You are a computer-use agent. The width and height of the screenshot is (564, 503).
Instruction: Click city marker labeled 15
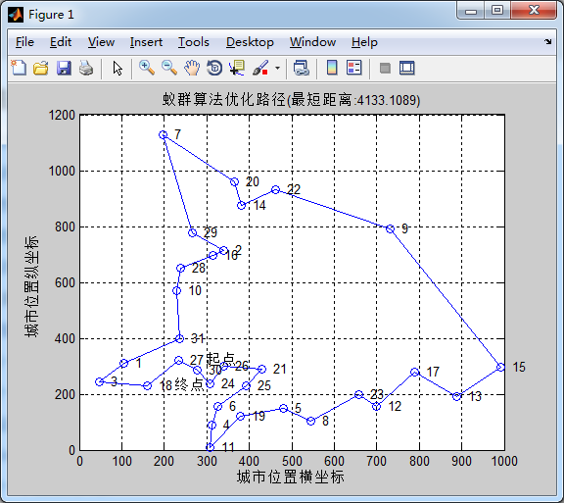click(500, 367)
